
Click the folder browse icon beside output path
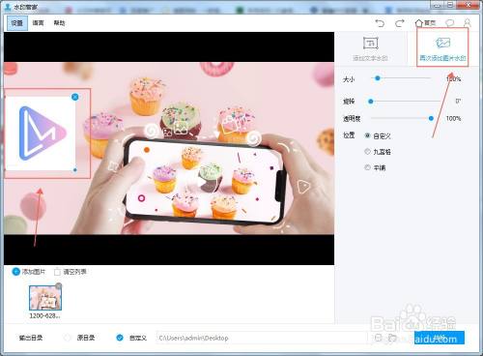(392, 338)
